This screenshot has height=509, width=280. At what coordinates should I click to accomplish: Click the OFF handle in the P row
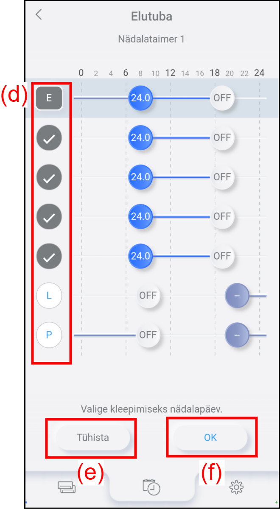(148, 335)
